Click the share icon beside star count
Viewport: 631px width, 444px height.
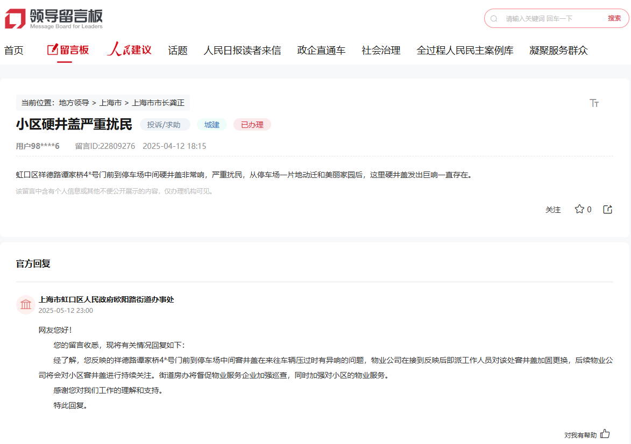pos(608,210)
